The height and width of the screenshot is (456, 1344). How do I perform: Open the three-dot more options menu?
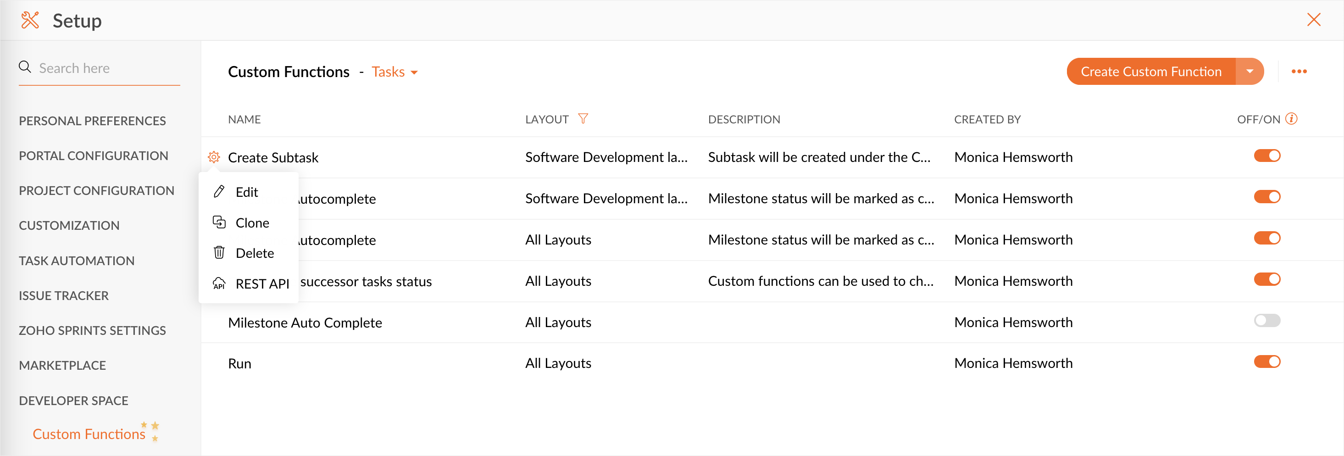[1299, 72]
